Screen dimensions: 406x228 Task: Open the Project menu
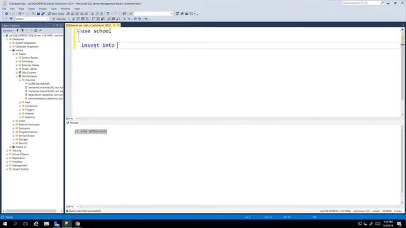pyautogui.click(x=43, y=9)
